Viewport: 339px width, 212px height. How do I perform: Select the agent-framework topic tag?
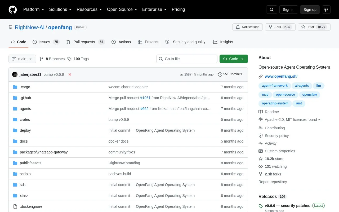275,86
